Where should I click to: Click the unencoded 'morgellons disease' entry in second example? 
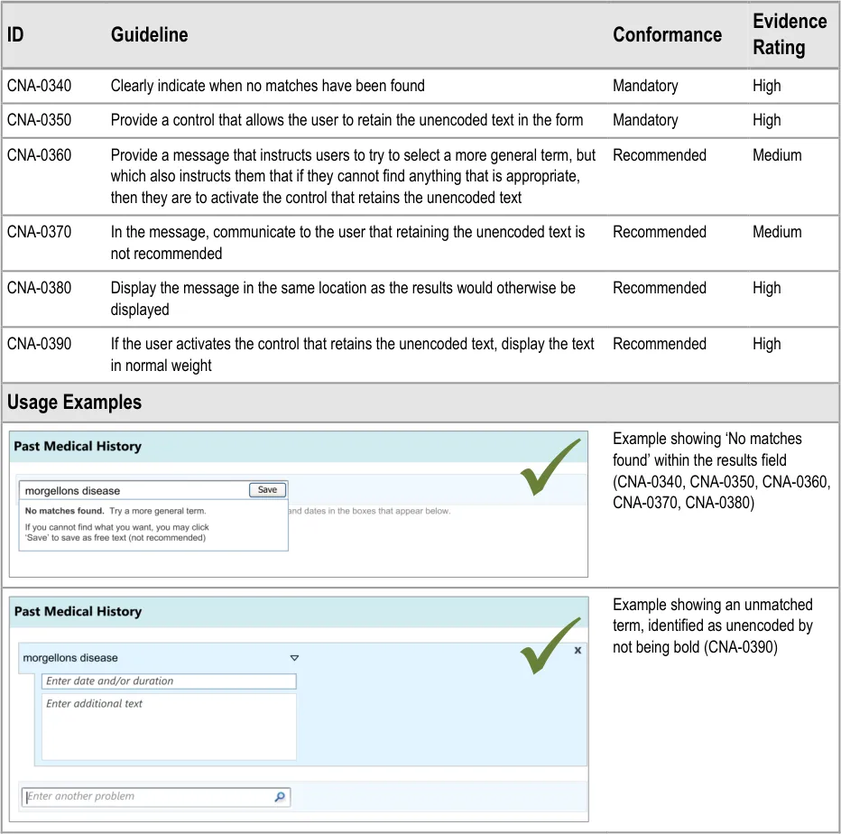coord(70,658)
